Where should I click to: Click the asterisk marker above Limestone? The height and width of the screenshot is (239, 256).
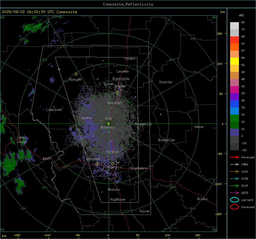click(x=54, y=107)
